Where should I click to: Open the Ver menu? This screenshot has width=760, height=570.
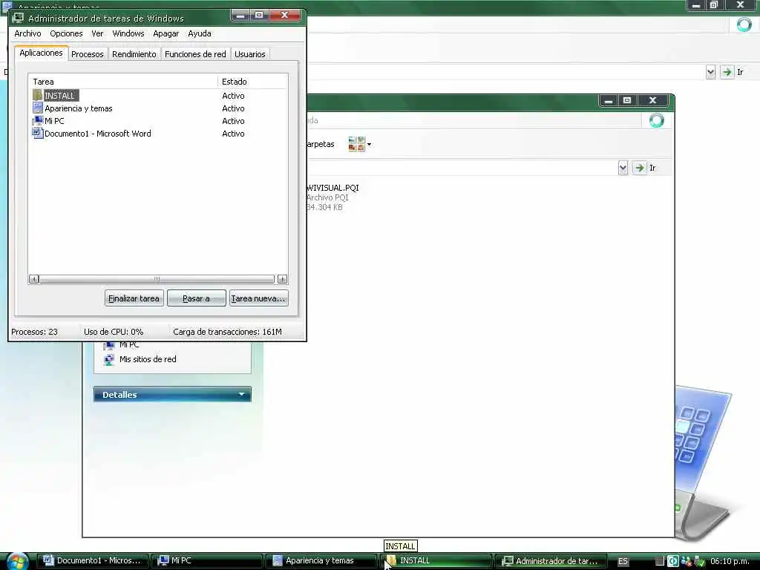point(97,33)
